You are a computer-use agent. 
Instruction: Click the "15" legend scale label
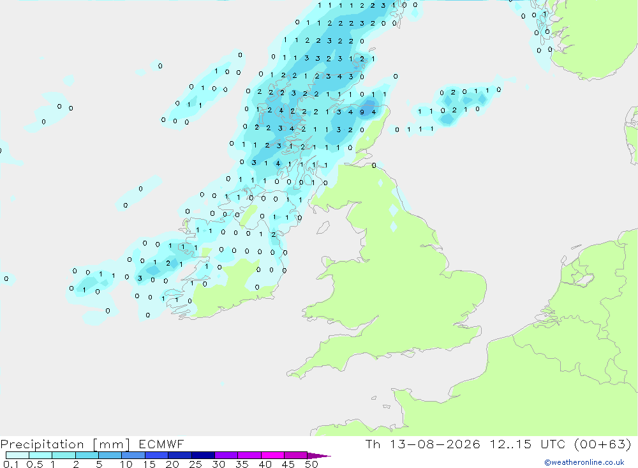(x=149, y=464)
